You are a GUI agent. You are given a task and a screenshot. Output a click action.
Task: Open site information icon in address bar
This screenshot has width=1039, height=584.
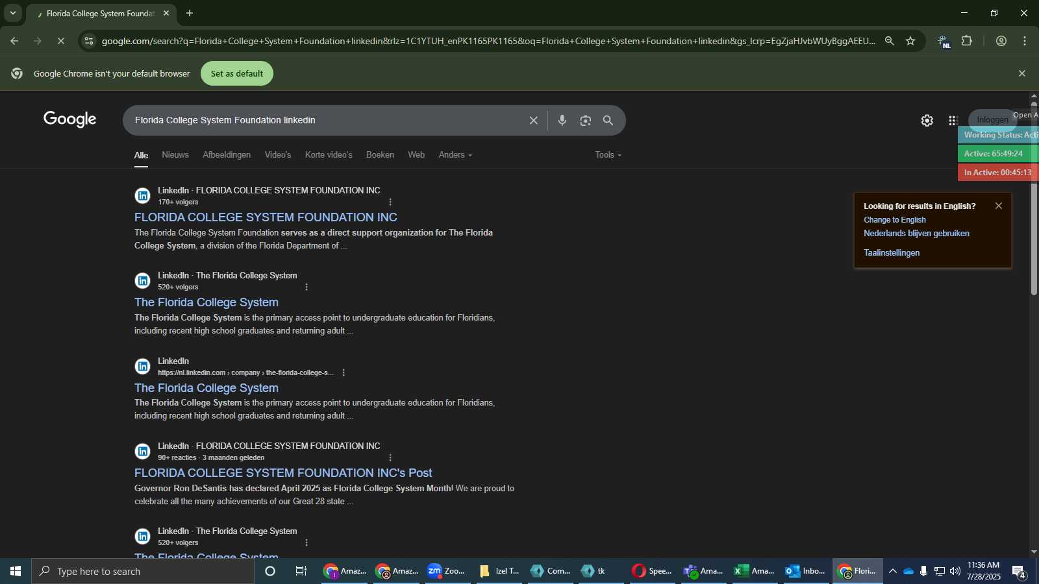pyautogui.click(x=89, y=41)
